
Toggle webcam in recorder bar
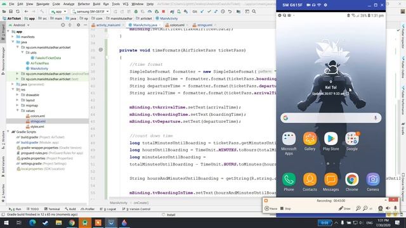381,208
